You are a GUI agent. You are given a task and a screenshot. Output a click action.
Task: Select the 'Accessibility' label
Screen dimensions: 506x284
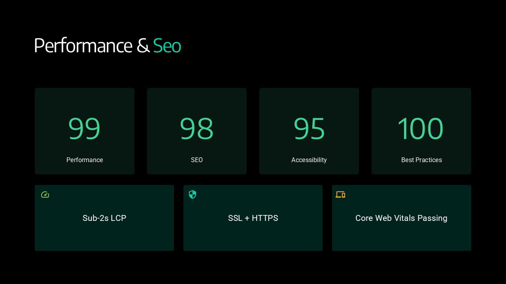click(x=309, y=160)
